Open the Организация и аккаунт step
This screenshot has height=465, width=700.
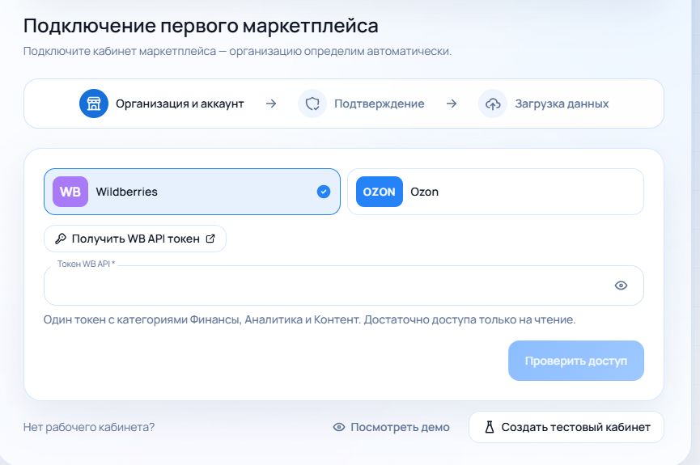(162, 104)
